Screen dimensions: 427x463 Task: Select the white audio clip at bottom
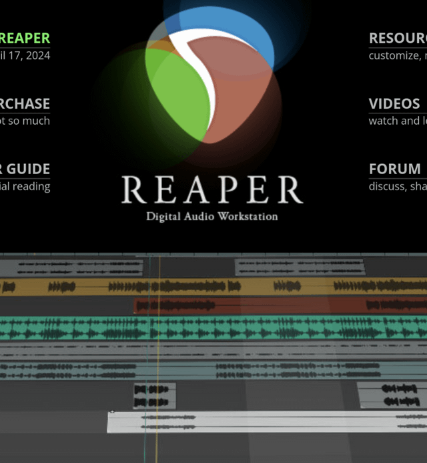267,422
